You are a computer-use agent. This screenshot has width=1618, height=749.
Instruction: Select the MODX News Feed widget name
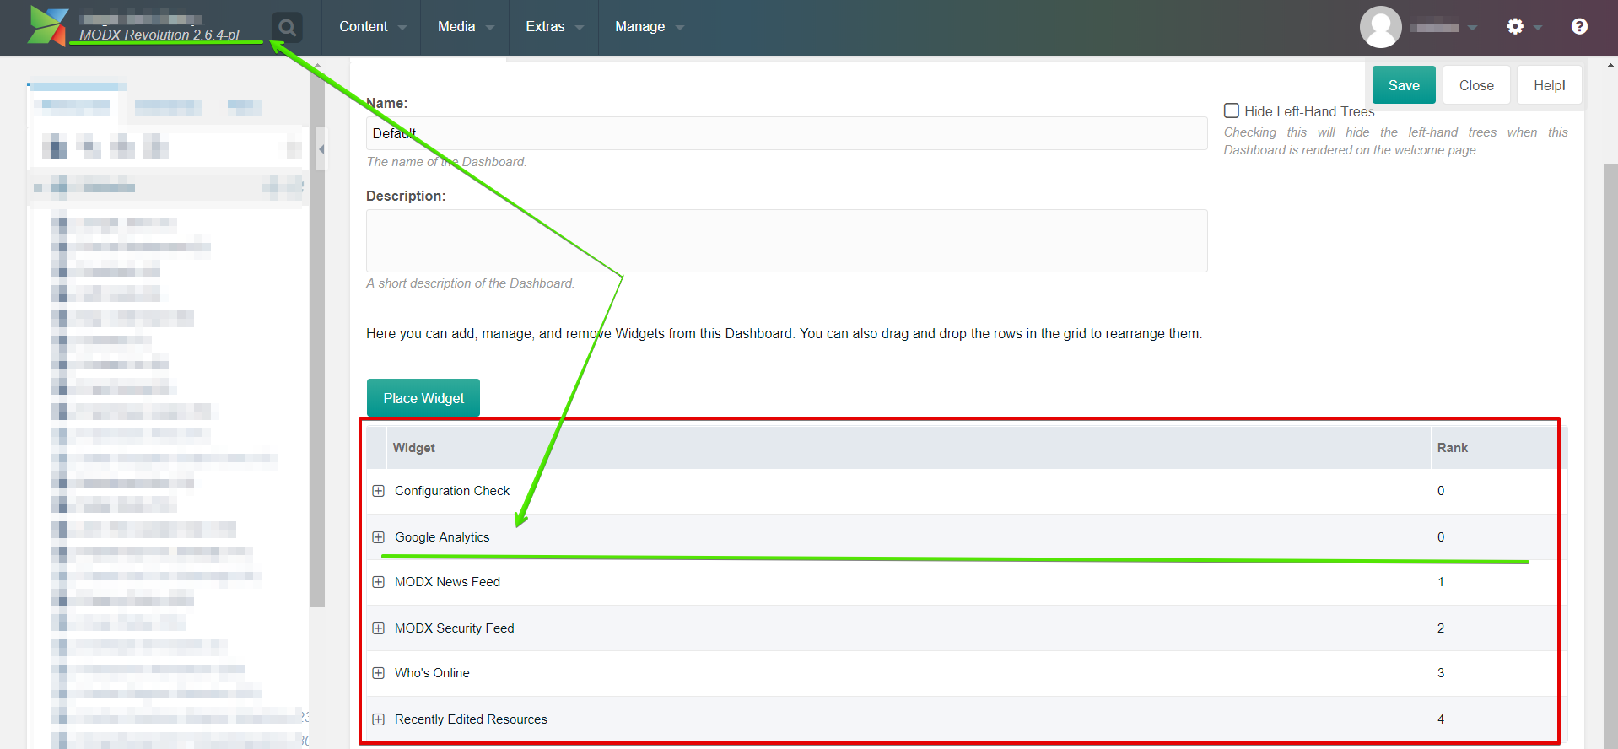tap(447, 582)
